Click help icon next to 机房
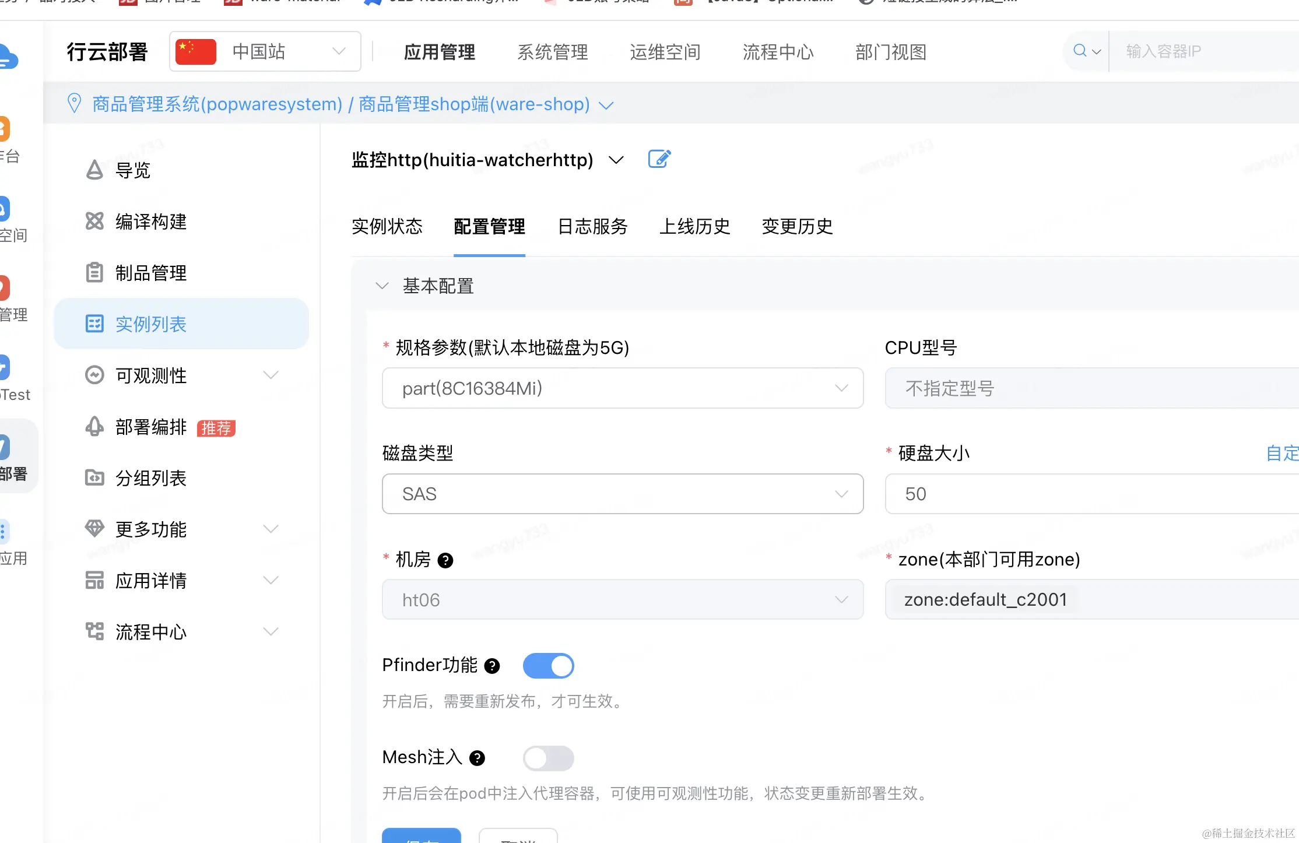The height and width of the screenshot is (843, 1299). point(445,560)
